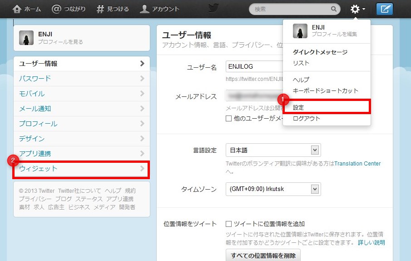Image resolution: width=411 pixels, height=261 pixels.
Task: Click chevron on メール通知 row
Action: click(x=142, y=108)
